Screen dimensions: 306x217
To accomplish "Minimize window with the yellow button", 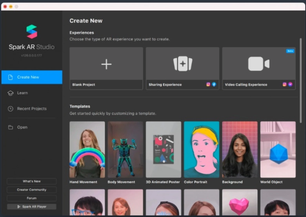I will tap(11, 7).
